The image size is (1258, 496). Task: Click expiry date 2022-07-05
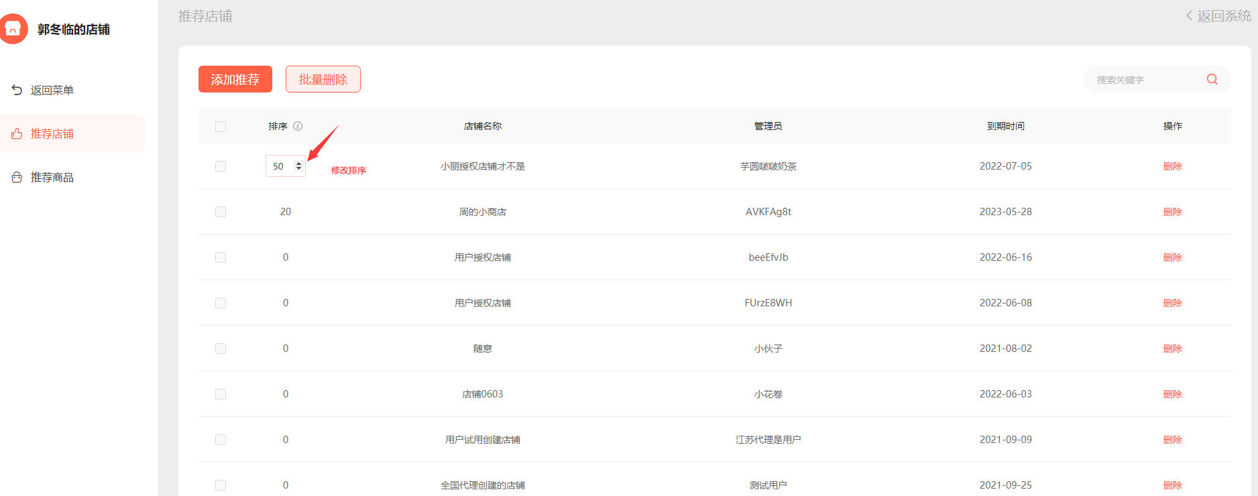pos(1006,166)
